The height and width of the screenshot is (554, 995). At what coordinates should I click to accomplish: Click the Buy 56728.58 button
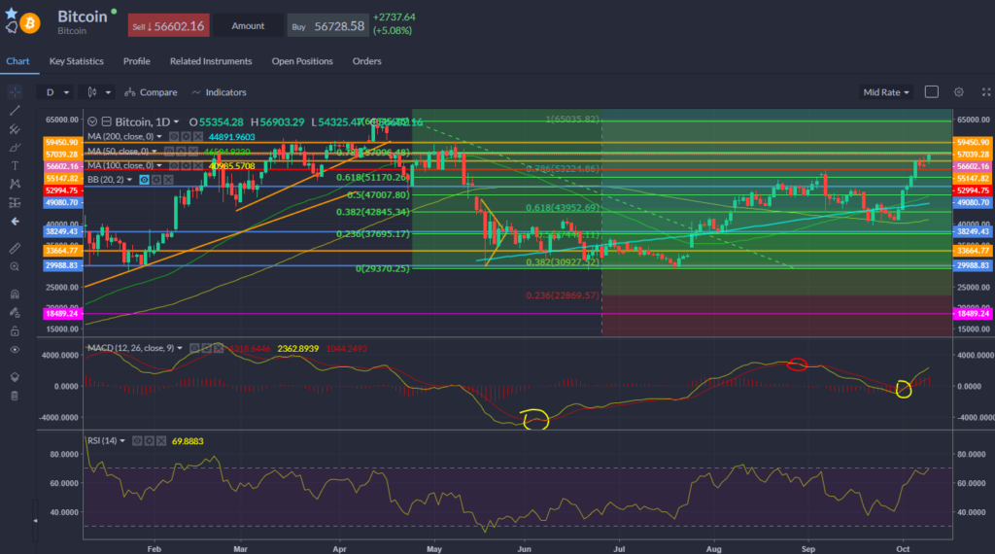(327, 25)
